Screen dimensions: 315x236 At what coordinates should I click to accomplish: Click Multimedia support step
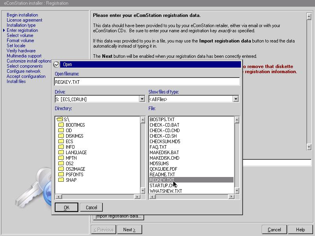[24, 56]
